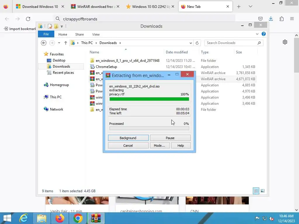The image size is (299, 224).
Task: Click the Search Downloads field
Action: (234, 43)
